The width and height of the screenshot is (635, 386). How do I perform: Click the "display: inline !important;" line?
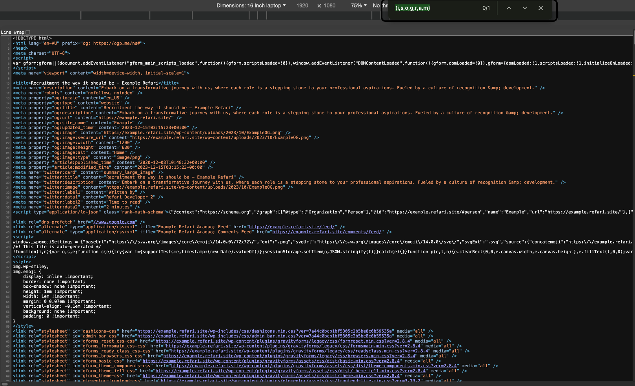(58, 276)
